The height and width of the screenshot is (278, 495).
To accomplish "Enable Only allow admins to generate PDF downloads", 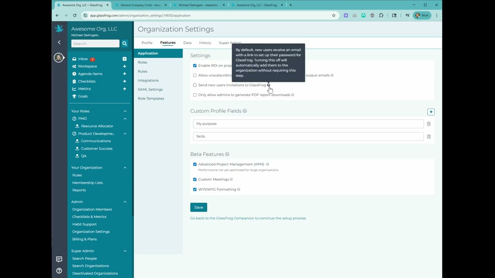I will coord(195,95).
